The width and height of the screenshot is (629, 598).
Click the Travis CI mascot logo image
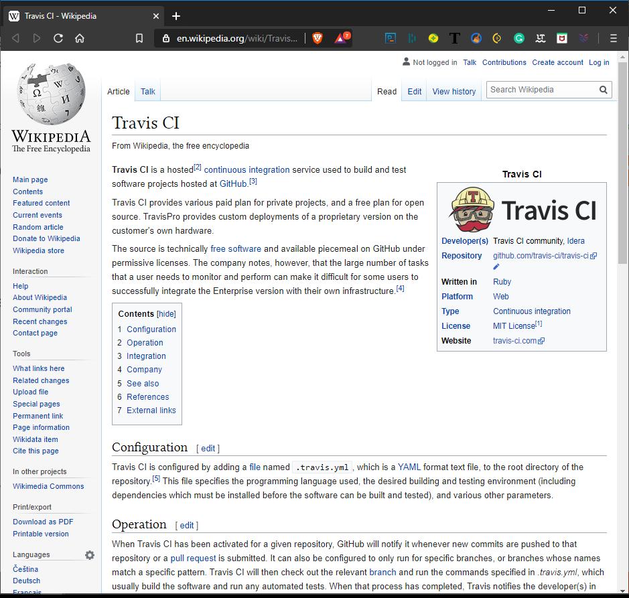(x=472, y=210)
